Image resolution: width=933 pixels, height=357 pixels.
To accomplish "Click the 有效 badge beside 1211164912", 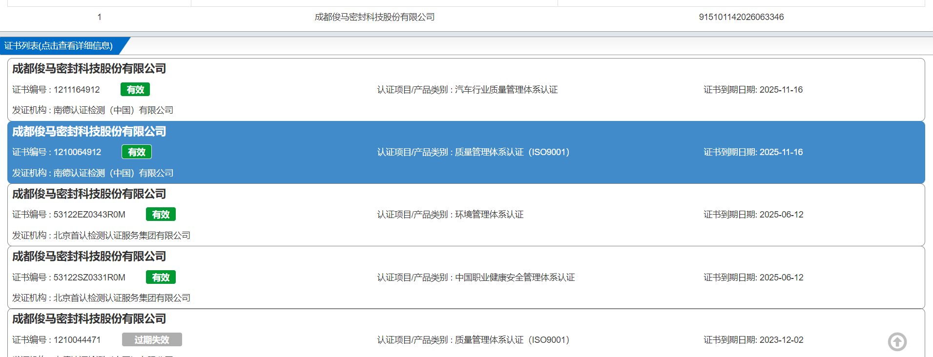I will 135,90.
